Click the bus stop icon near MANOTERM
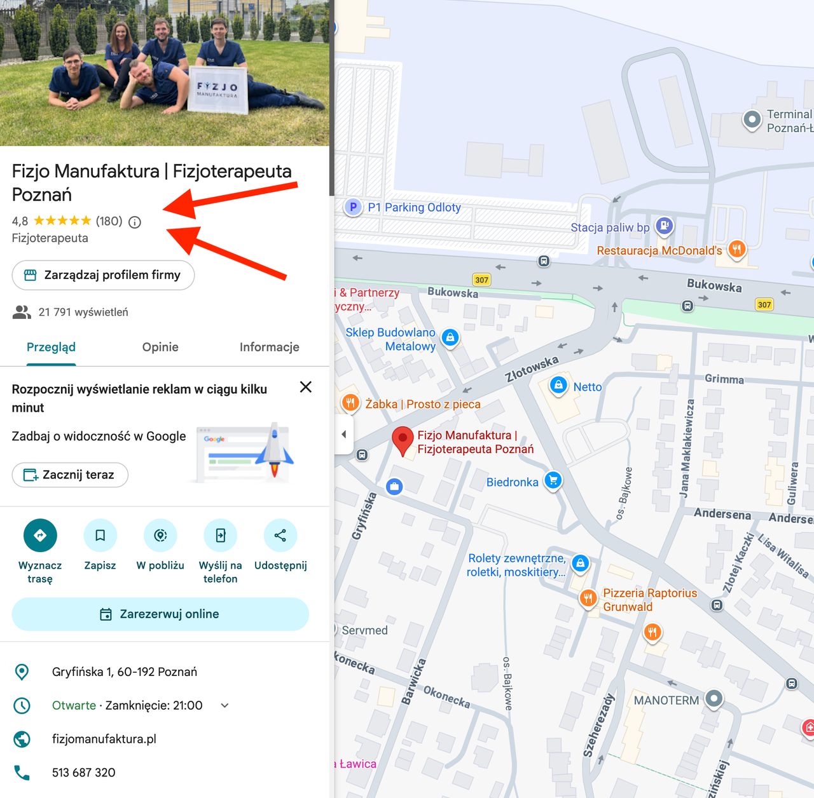Screen dimensions: 814x798 [792, 684]
